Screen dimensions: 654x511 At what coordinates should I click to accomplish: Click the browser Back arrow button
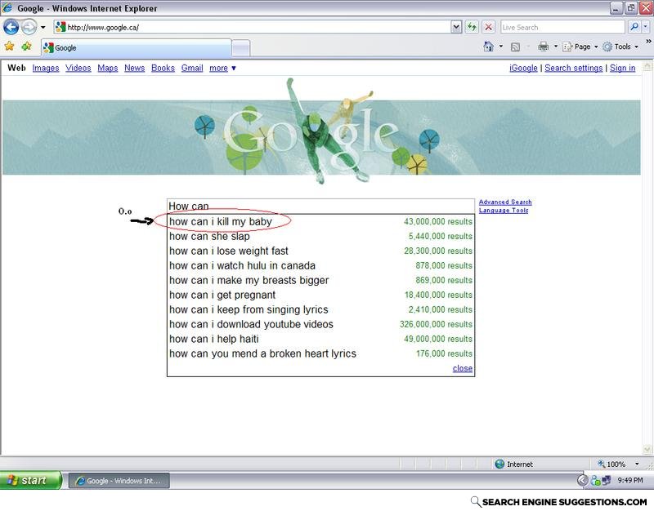[11, 28]
